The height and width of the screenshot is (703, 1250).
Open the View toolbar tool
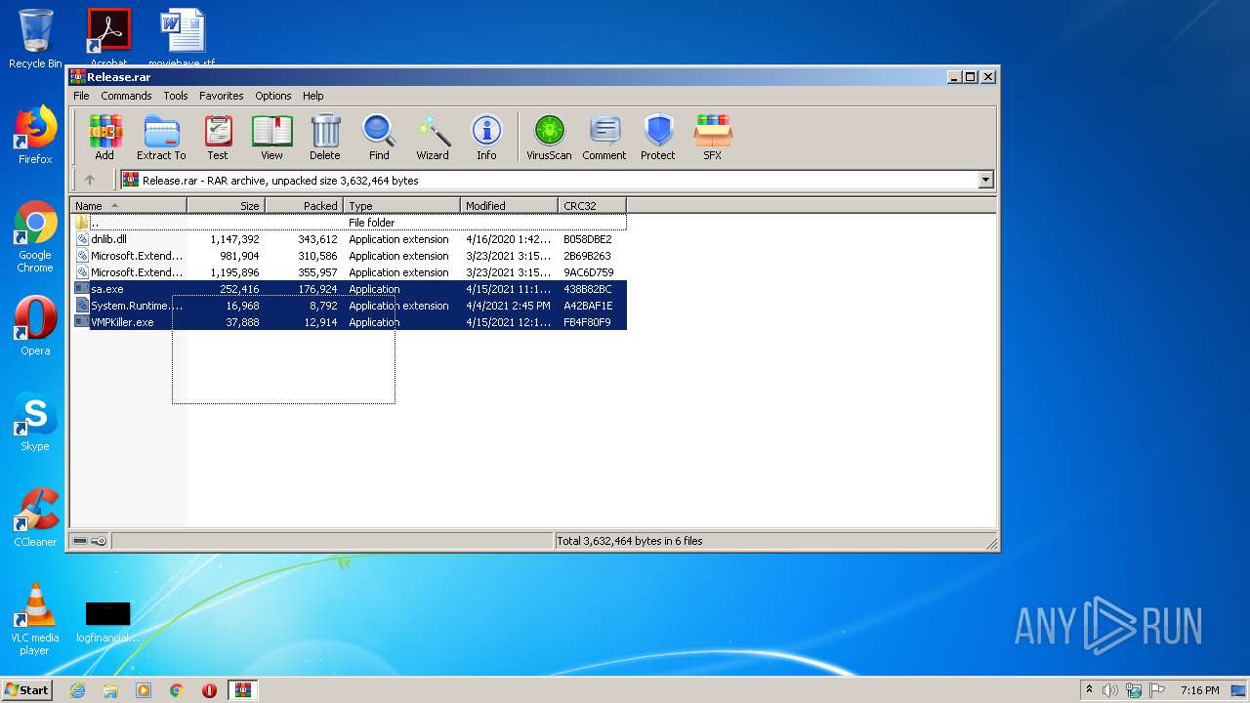pyautogui.click(x=271, y=138)
